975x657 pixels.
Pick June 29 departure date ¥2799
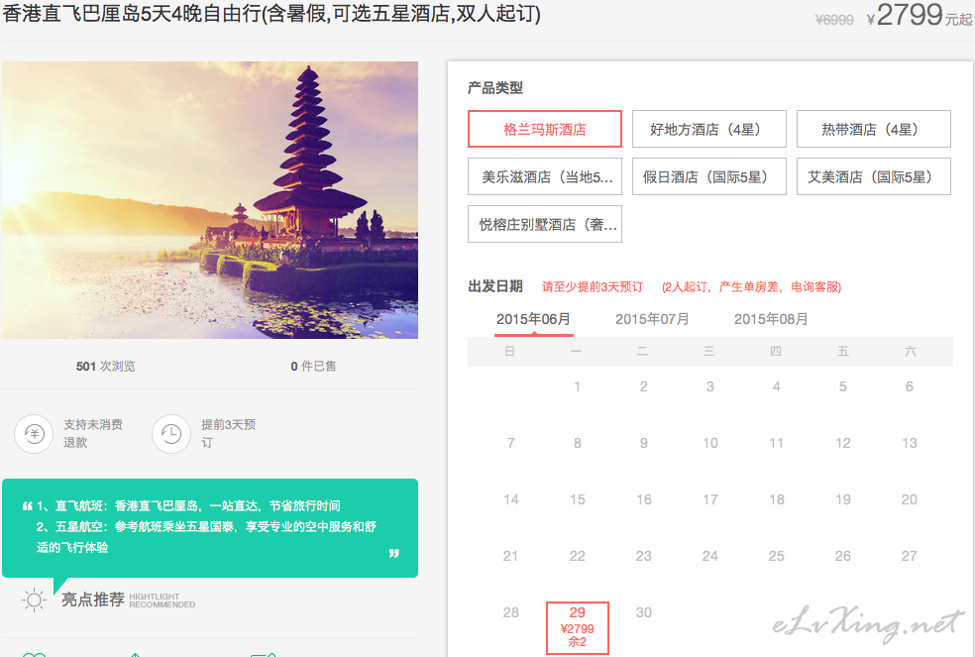tap(577, 627)
